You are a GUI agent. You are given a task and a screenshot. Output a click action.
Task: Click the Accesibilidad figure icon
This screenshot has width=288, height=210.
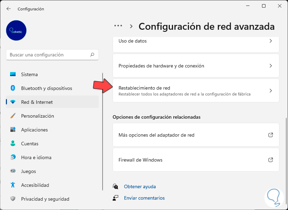(13, 185)
